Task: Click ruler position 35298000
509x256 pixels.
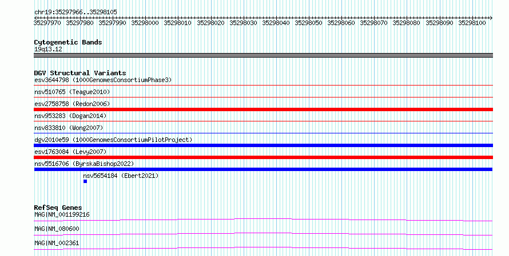Action: (145, 23)
